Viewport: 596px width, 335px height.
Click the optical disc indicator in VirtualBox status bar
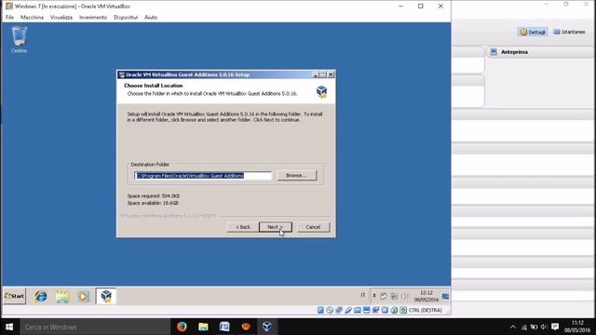tap(330, 310)
